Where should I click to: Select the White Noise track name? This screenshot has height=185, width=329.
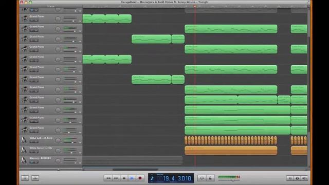point(41,148)
